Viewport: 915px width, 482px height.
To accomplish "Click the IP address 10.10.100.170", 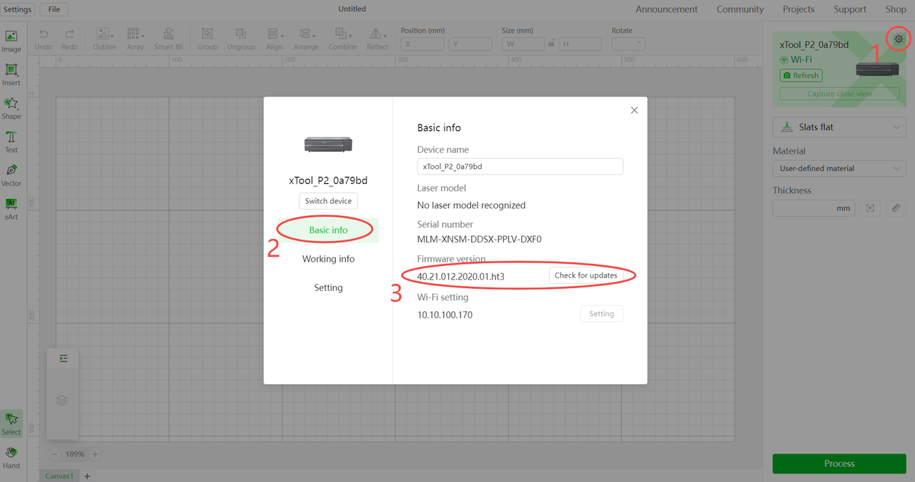I will 445,315.
